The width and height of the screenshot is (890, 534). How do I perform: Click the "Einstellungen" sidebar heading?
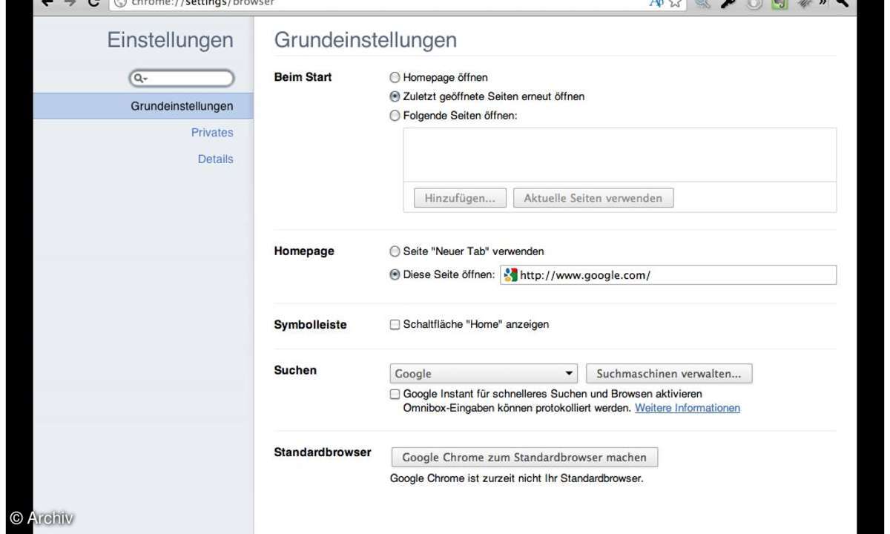170,40
